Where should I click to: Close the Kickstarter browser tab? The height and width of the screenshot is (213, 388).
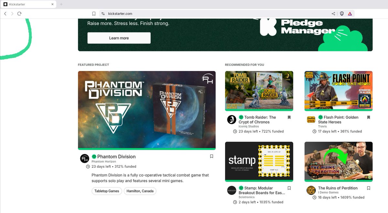[x=53, y=4]
